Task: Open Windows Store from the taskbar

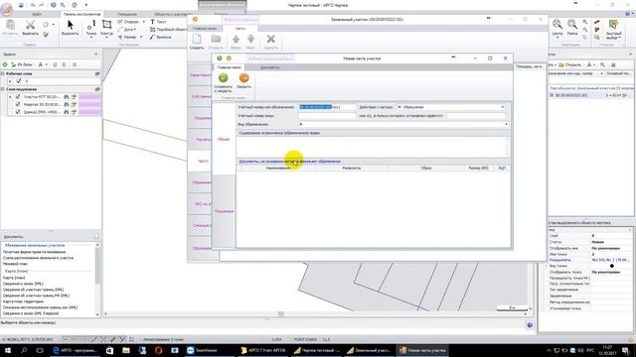Action: tap(109, 350)
